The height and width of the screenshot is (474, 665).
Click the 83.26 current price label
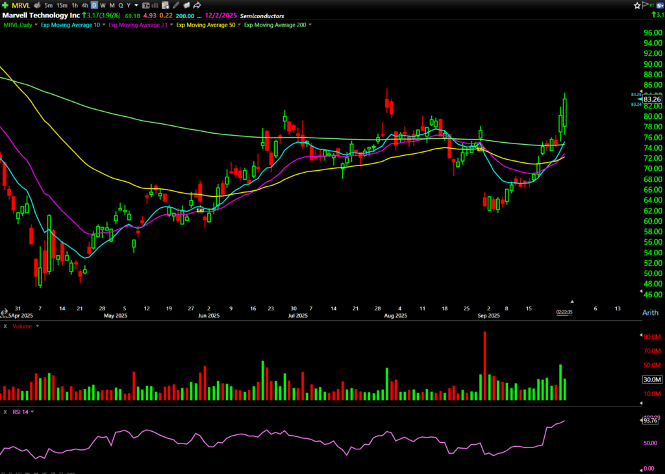click(x=652, y=99)
